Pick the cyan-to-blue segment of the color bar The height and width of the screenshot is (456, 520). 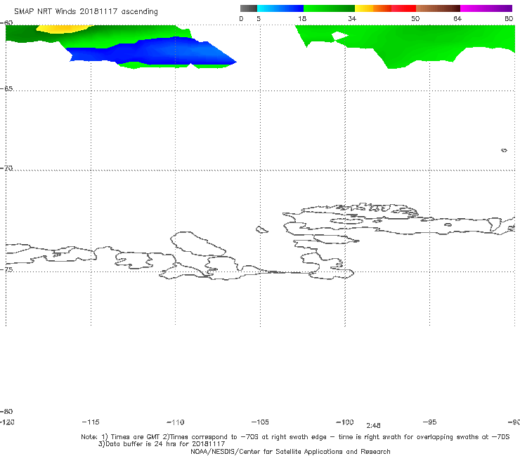(x=280, y=8)
